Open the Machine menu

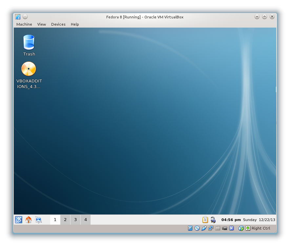24,24
